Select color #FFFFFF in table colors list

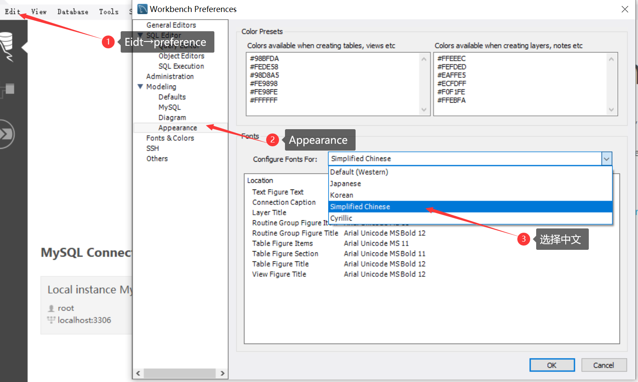[264, 100]
